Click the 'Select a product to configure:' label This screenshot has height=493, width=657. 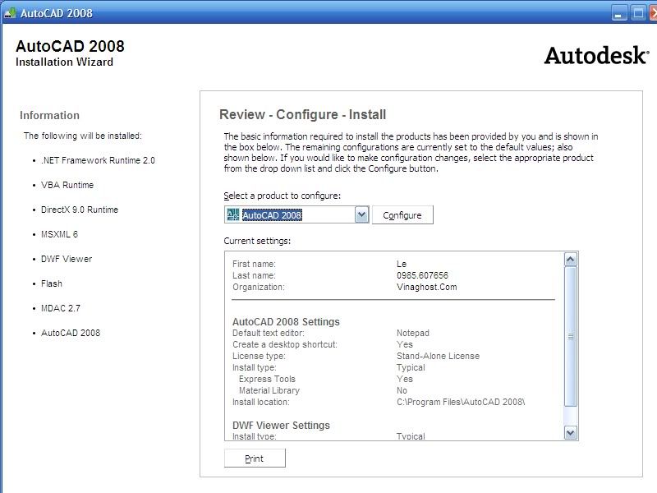(x=282, y=196)
